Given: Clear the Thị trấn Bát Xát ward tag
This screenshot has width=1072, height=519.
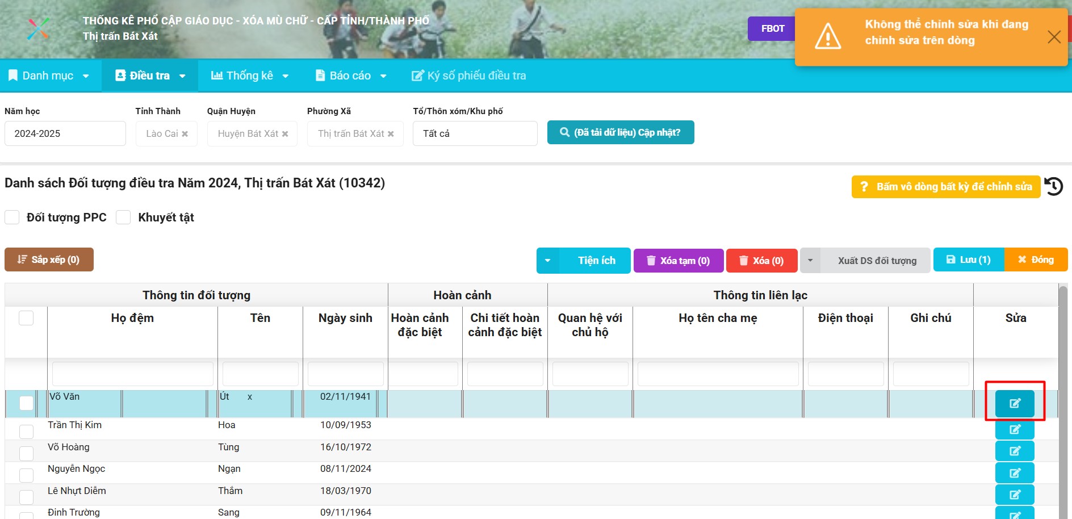Looking at the screenshot, I should tap(391, 134).
